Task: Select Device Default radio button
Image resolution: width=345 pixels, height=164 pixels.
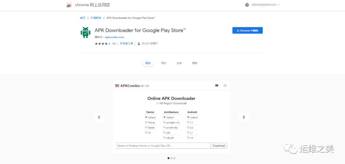Action: point(146,117)
